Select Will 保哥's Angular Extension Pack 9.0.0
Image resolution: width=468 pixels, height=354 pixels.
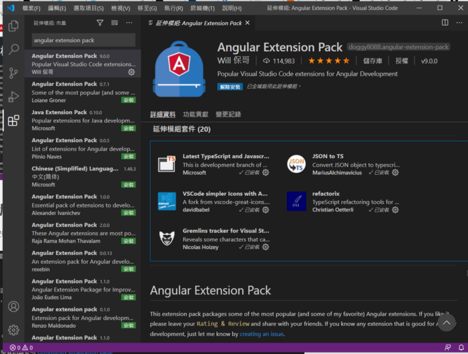point(83,64)
